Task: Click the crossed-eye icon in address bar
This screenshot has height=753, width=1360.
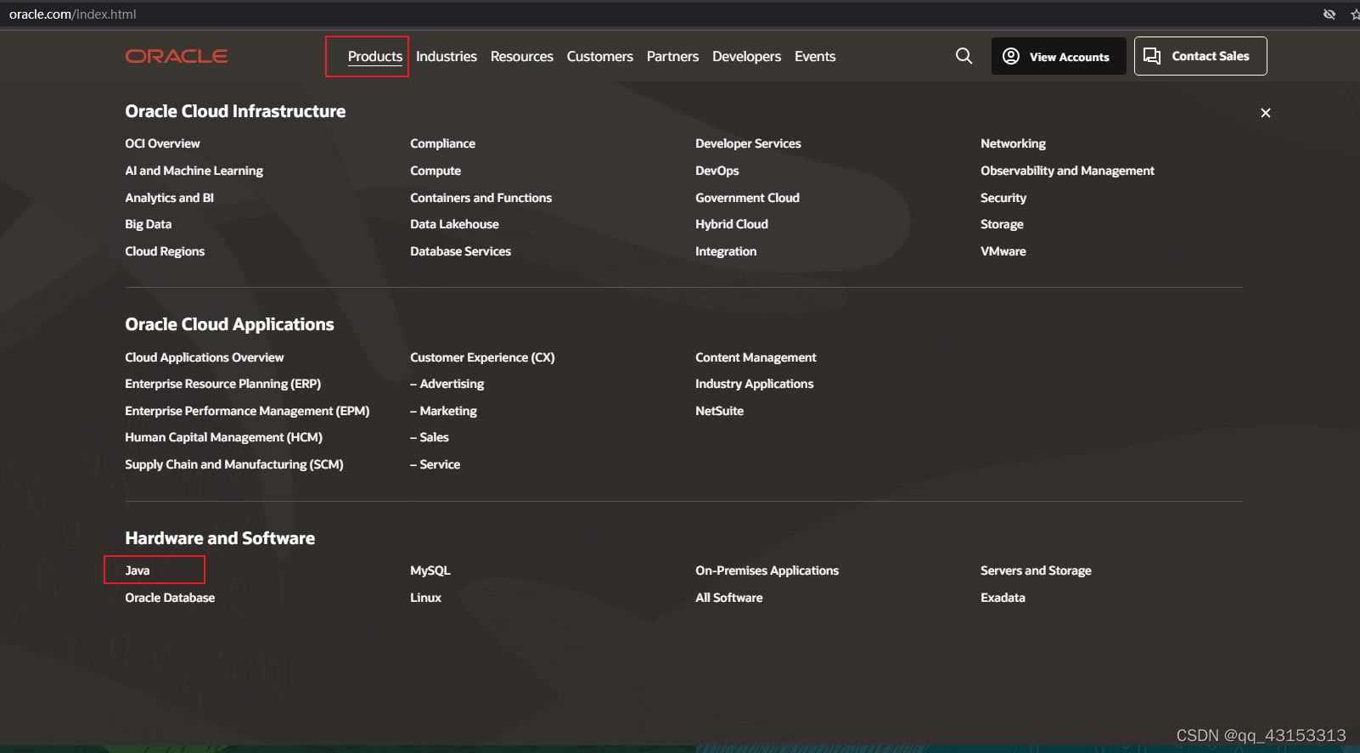Action: [x=1329, y=14]
